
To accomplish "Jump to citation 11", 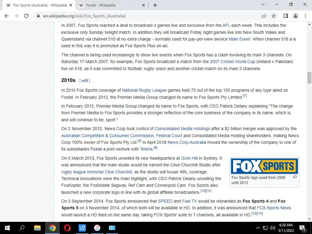I will pyautogui.click(x=209, y=191).
